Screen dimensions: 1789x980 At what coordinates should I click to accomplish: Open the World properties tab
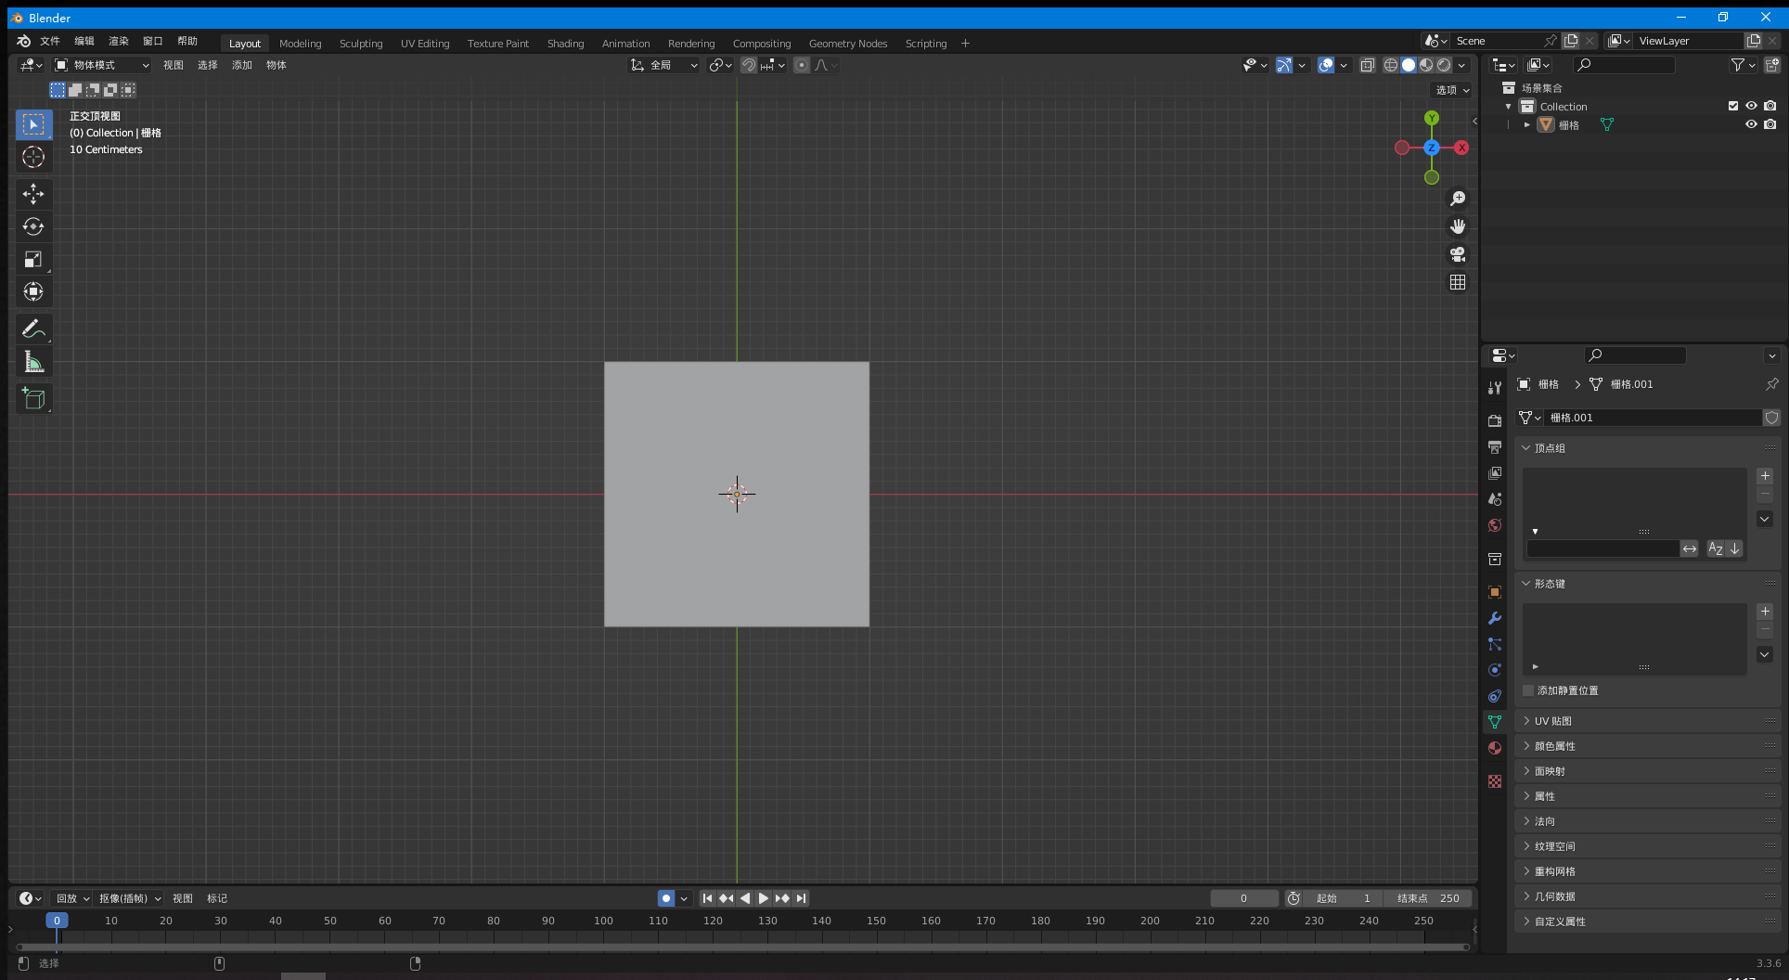click(x=1494, y=525)
